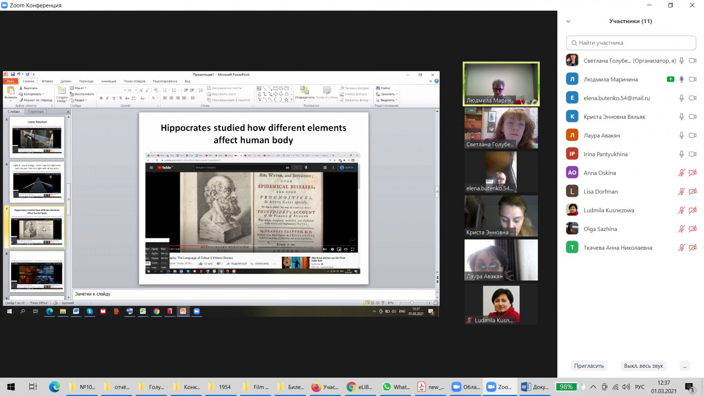This screenshot has width=704, height=396.
Task: Click Olga Sazhina's crossed-out camera icon
Action: pos(693,229)
